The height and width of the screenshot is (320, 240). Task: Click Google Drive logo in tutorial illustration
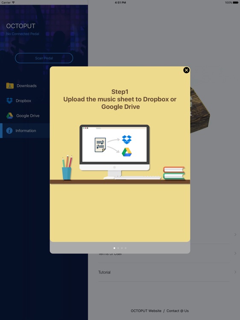tap(127, 152)
